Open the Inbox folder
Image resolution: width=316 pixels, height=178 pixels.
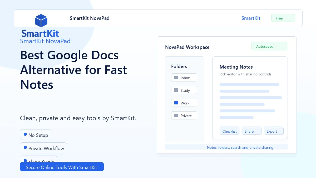[x=184, y=78]
